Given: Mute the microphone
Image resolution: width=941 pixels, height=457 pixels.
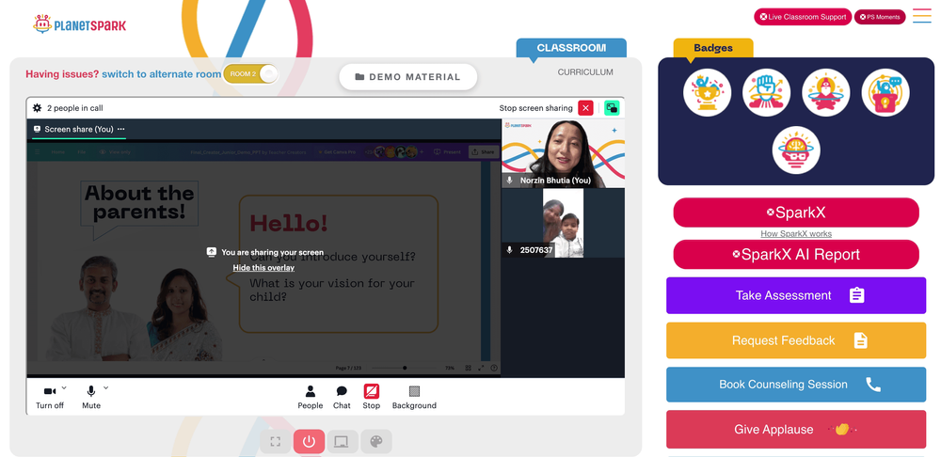Looking at the screenshot, I should pos(91,398).
